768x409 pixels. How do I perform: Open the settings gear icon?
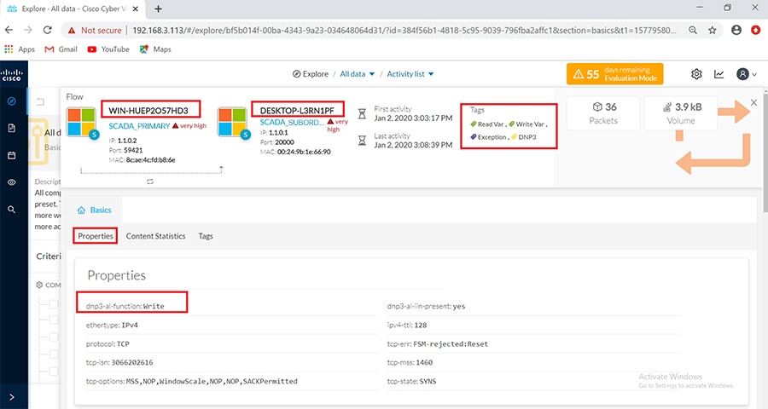point(696,74)
